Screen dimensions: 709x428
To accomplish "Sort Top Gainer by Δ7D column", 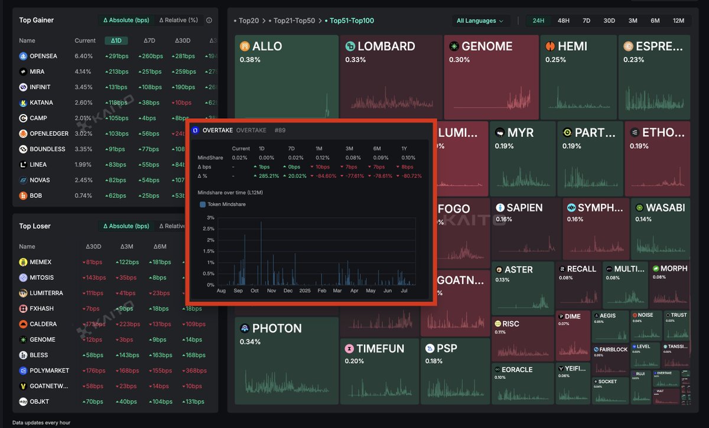I will (x=149, y=41).
